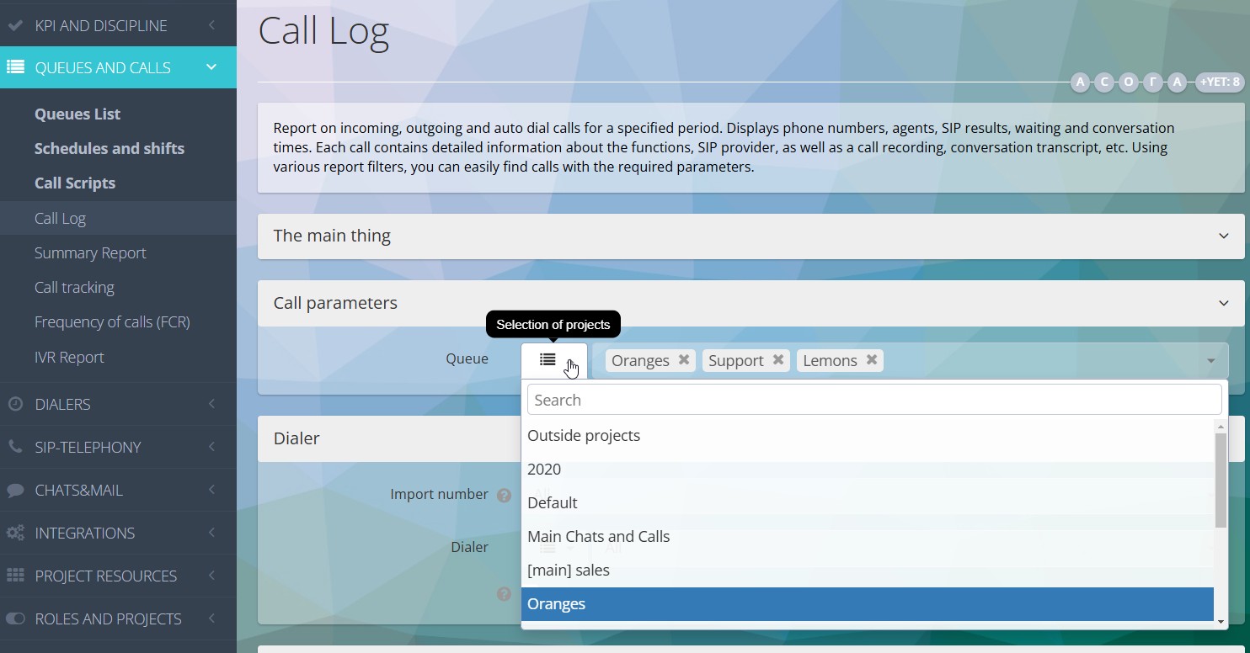Click the dropdown list scrollbar thumb
The width and height of the screenshot is (1250, 653).
(1221, 480)
